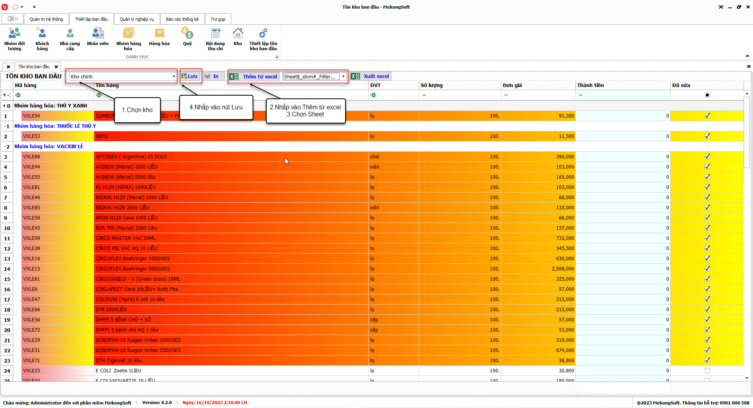Open the Kho chính warehouse dropdown

pos(174,76)
